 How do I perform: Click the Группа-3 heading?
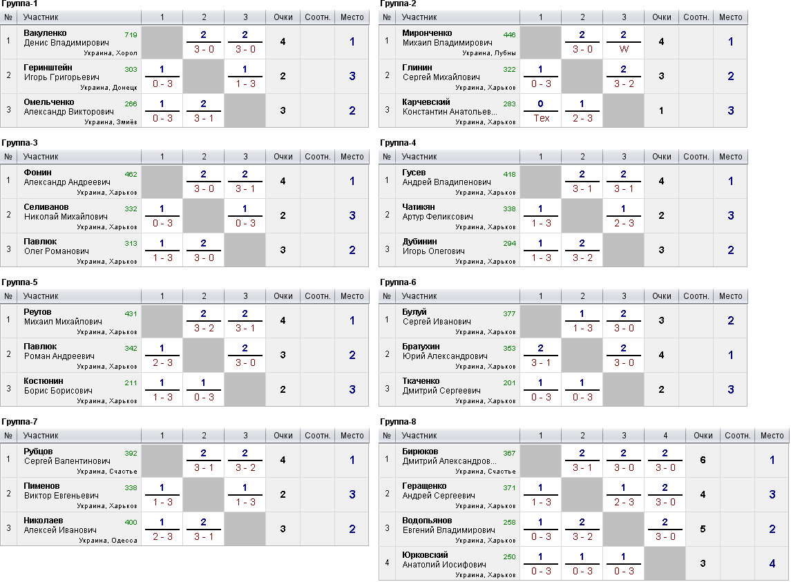pos(19,143)
